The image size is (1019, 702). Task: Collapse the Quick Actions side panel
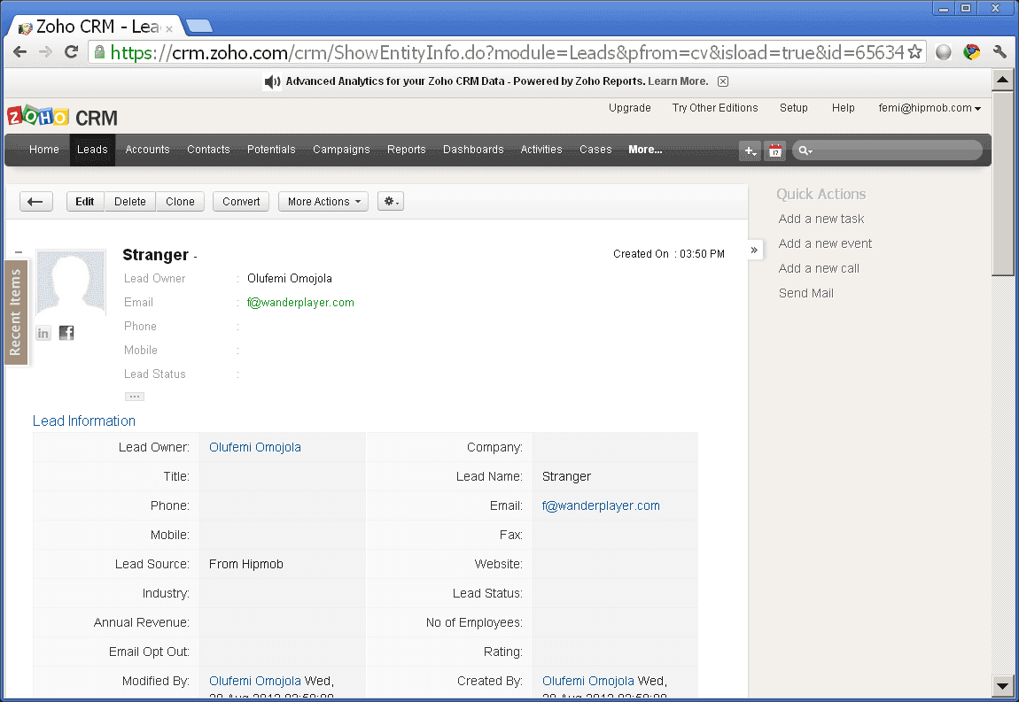755,251
